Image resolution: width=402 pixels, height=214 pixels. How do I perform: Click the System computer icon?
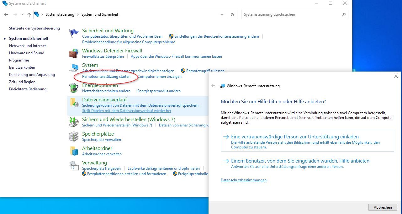[74, 68]
